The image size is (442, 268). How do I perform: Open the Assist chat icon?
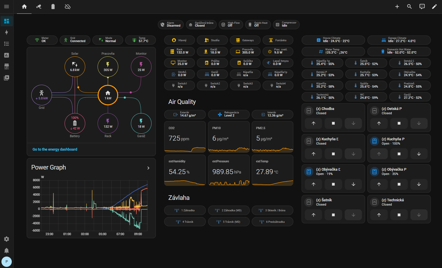click(x=422, y=7)
